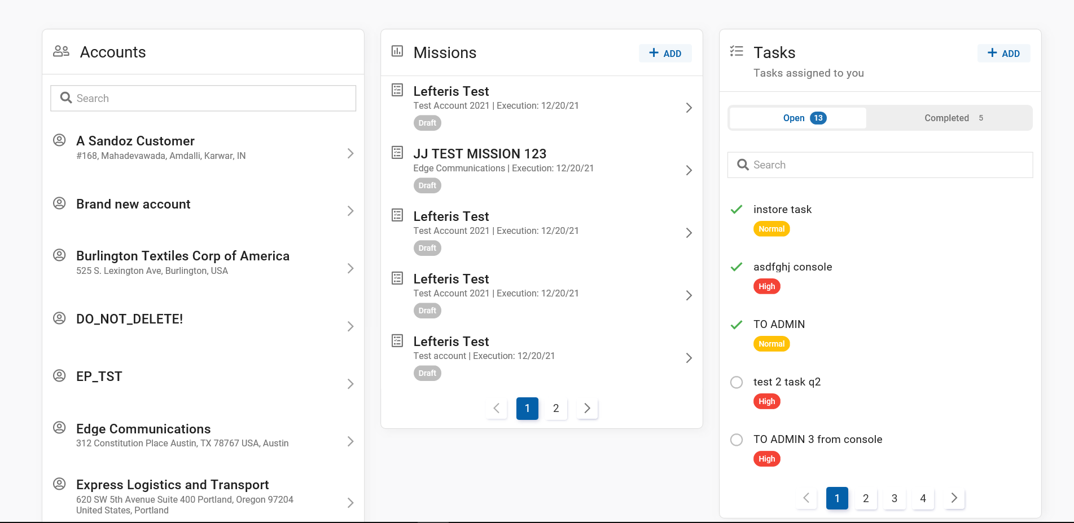Click the document icon beside JJ TEST MISSION 123

[x=397, y=152]
